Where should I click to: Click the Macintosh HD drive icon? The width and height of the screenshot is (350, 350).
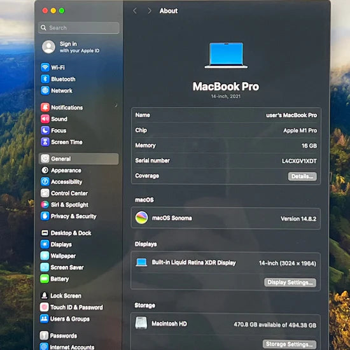click(x=141, y=323)
